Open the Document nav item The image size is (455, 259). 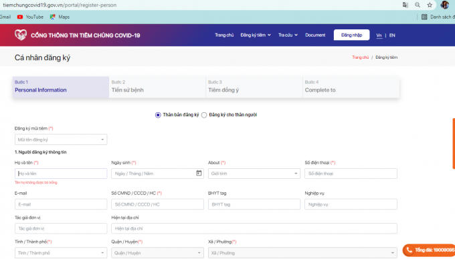[x=315, y=35]
